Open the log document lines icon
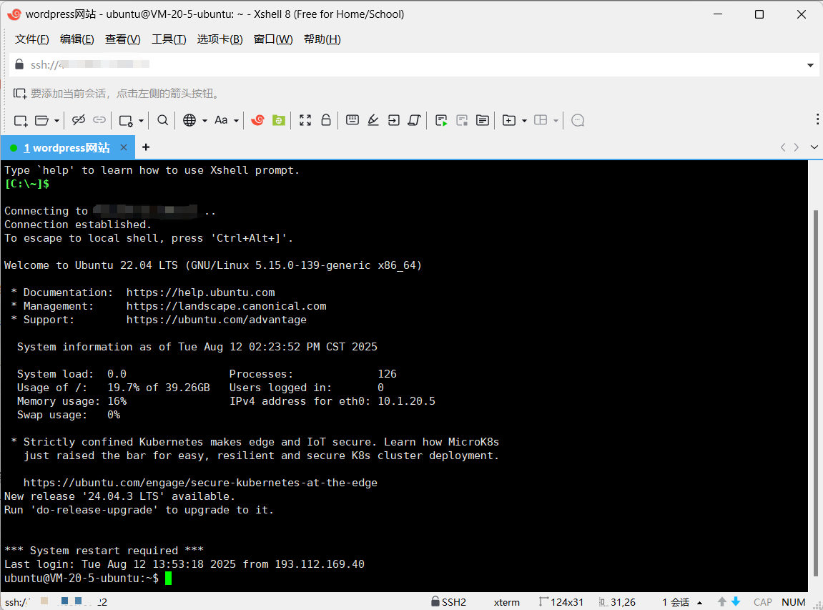This screenshot has width=823, height=610. (x=483, y=120)
